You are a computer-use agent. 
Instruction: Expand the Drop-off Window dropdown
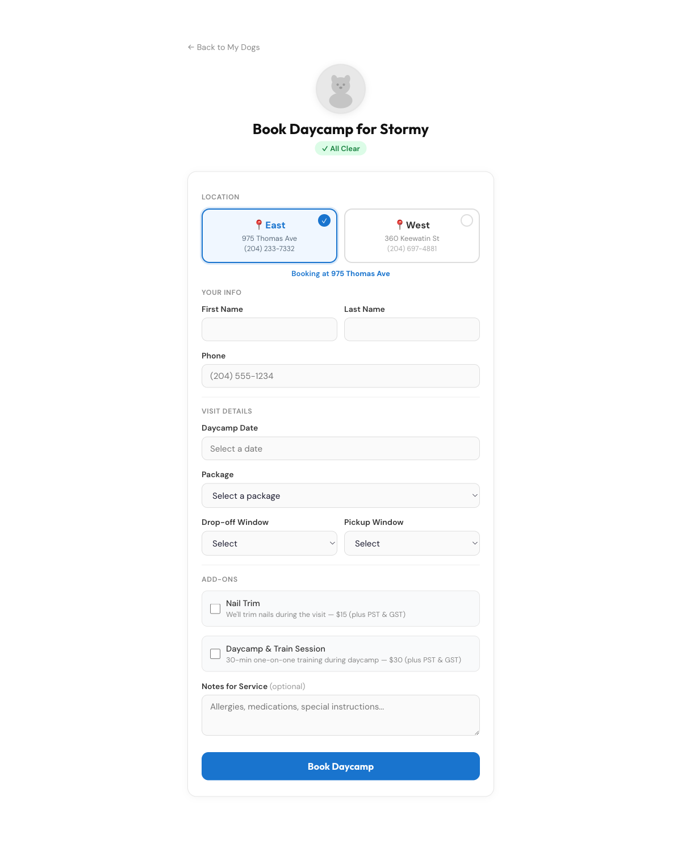[x=269, y=543]
